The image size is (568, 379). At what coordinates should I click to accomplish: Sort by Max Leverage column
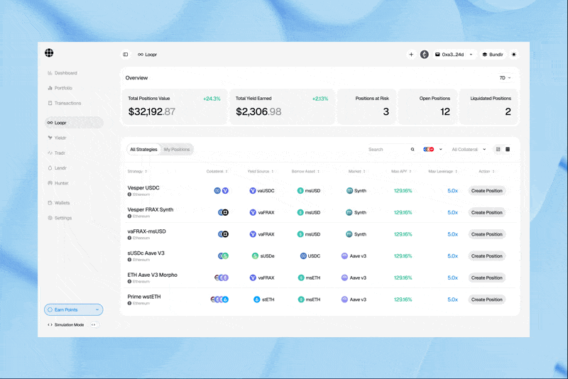pyautogui.click(x=442, y=171)
